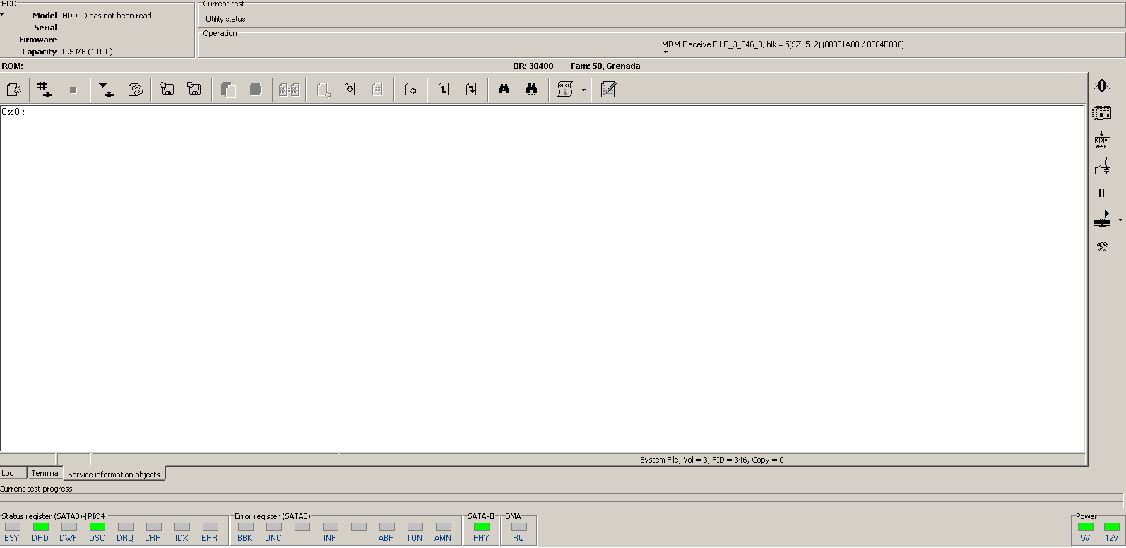Click the circuit board icon in right sidebar
Screen dimensions: 1126x548
point(1102,113)
